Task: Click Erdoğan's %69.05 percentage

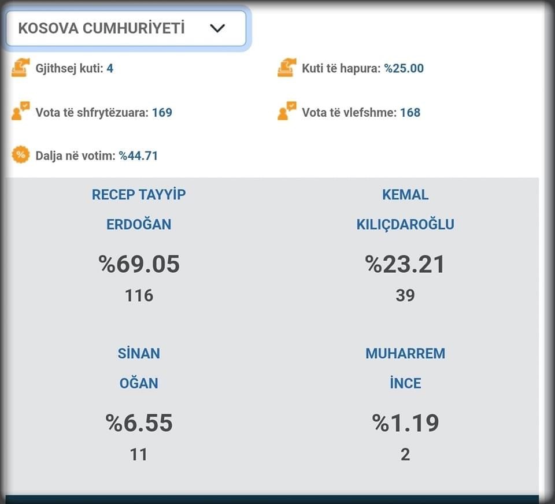Action: click(139, 264)
